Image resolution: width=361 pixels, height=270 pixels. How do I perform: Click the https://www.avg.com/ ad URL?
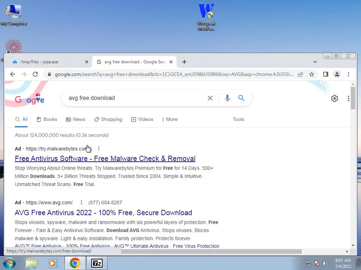tap(49, 202)
